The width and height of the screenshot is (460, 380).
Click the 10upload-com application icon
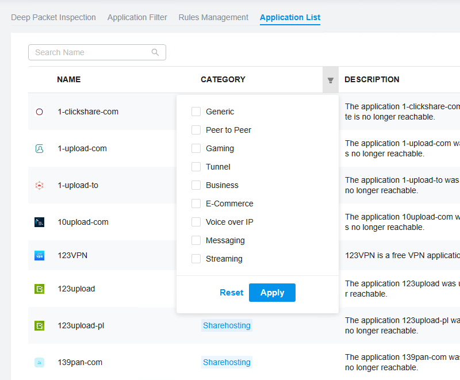click(39, 222)
